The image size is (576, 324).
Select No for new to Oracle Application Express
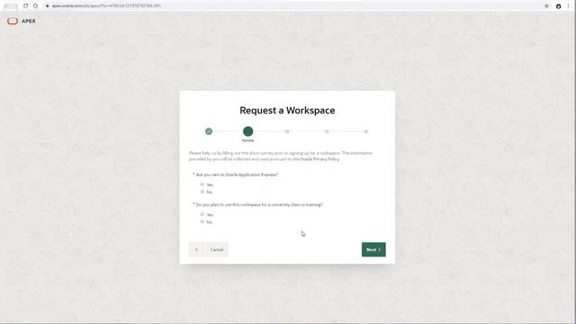coord(202,192)
